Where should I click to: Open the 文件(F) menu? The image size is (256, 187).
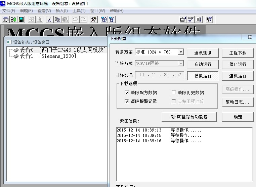click(x=9, y=11)
